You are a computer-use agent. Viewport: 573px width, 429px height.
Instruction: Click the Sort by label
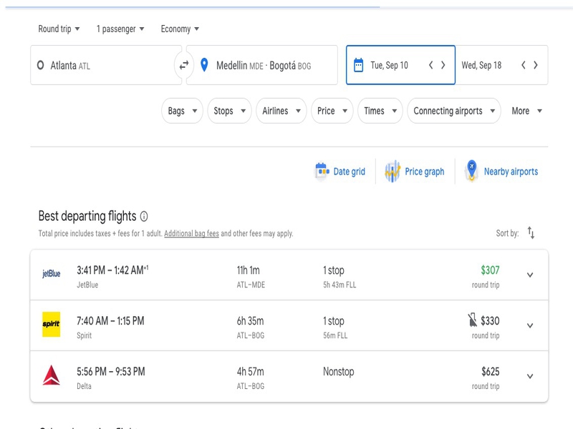coord(507,234)
